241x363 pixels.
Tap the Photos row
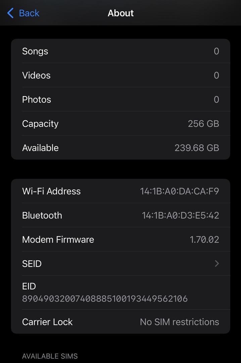click(x=120, y=99)
